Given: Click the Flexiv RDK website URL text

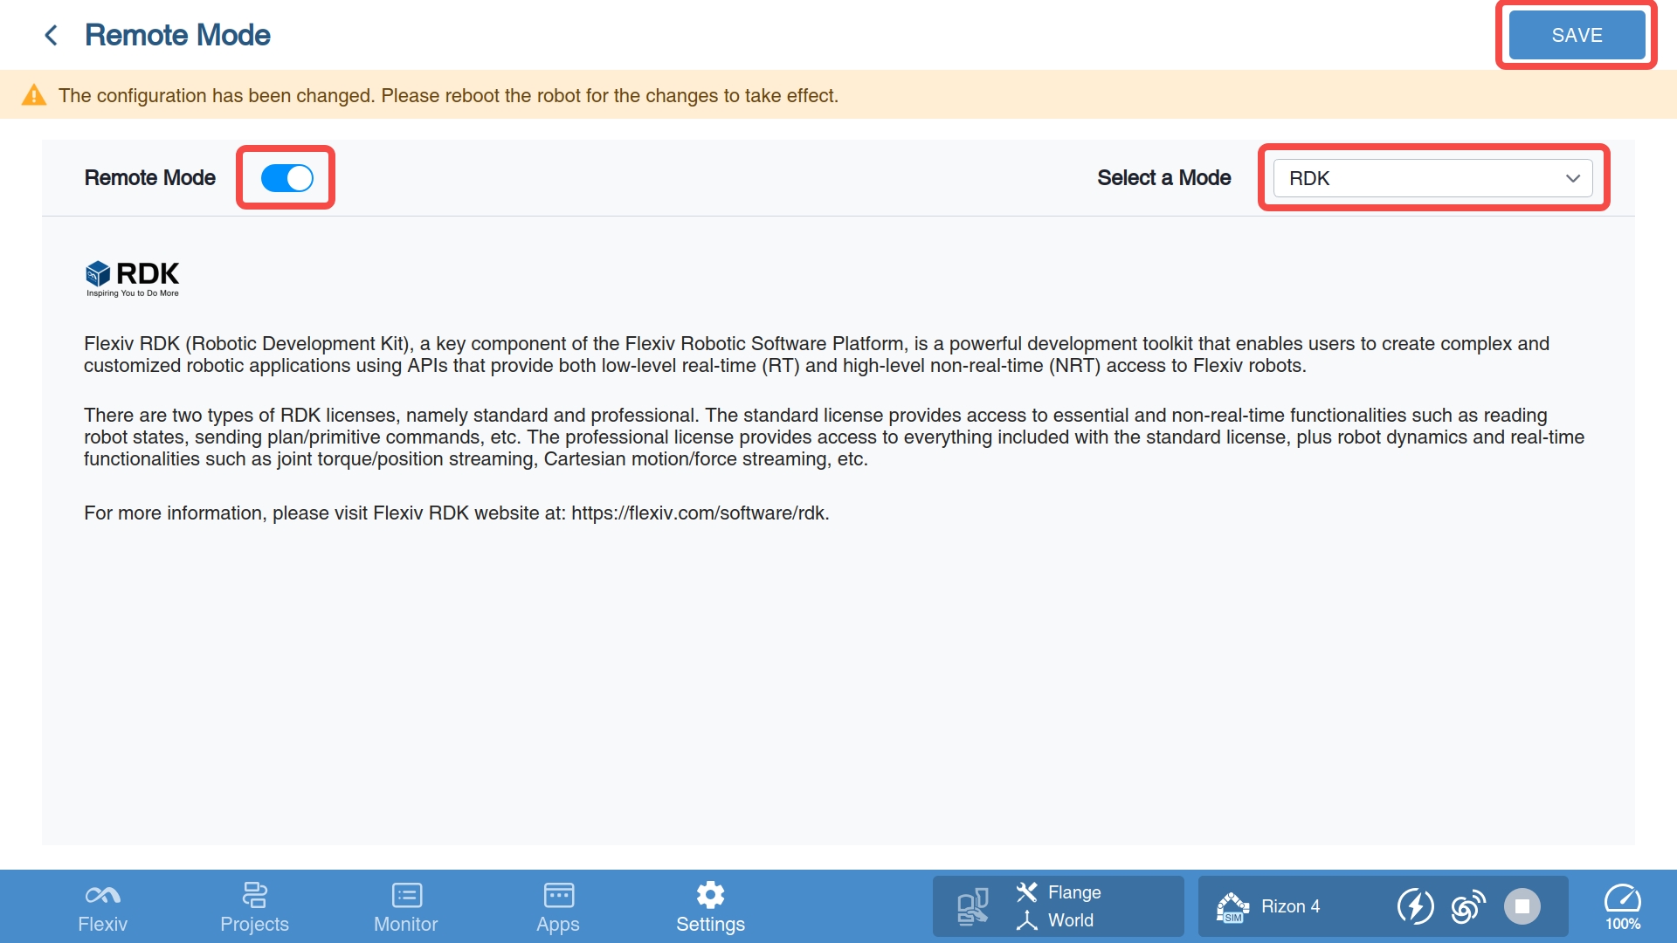Looking at the screenshot, I should coord(700,513).
